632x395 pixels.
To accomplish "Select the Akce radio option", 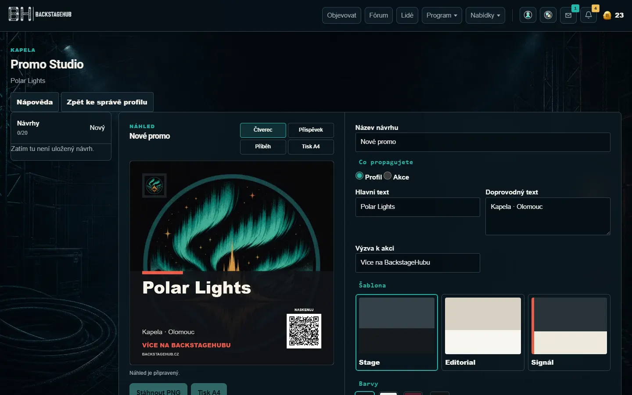I will pos(388,176).
